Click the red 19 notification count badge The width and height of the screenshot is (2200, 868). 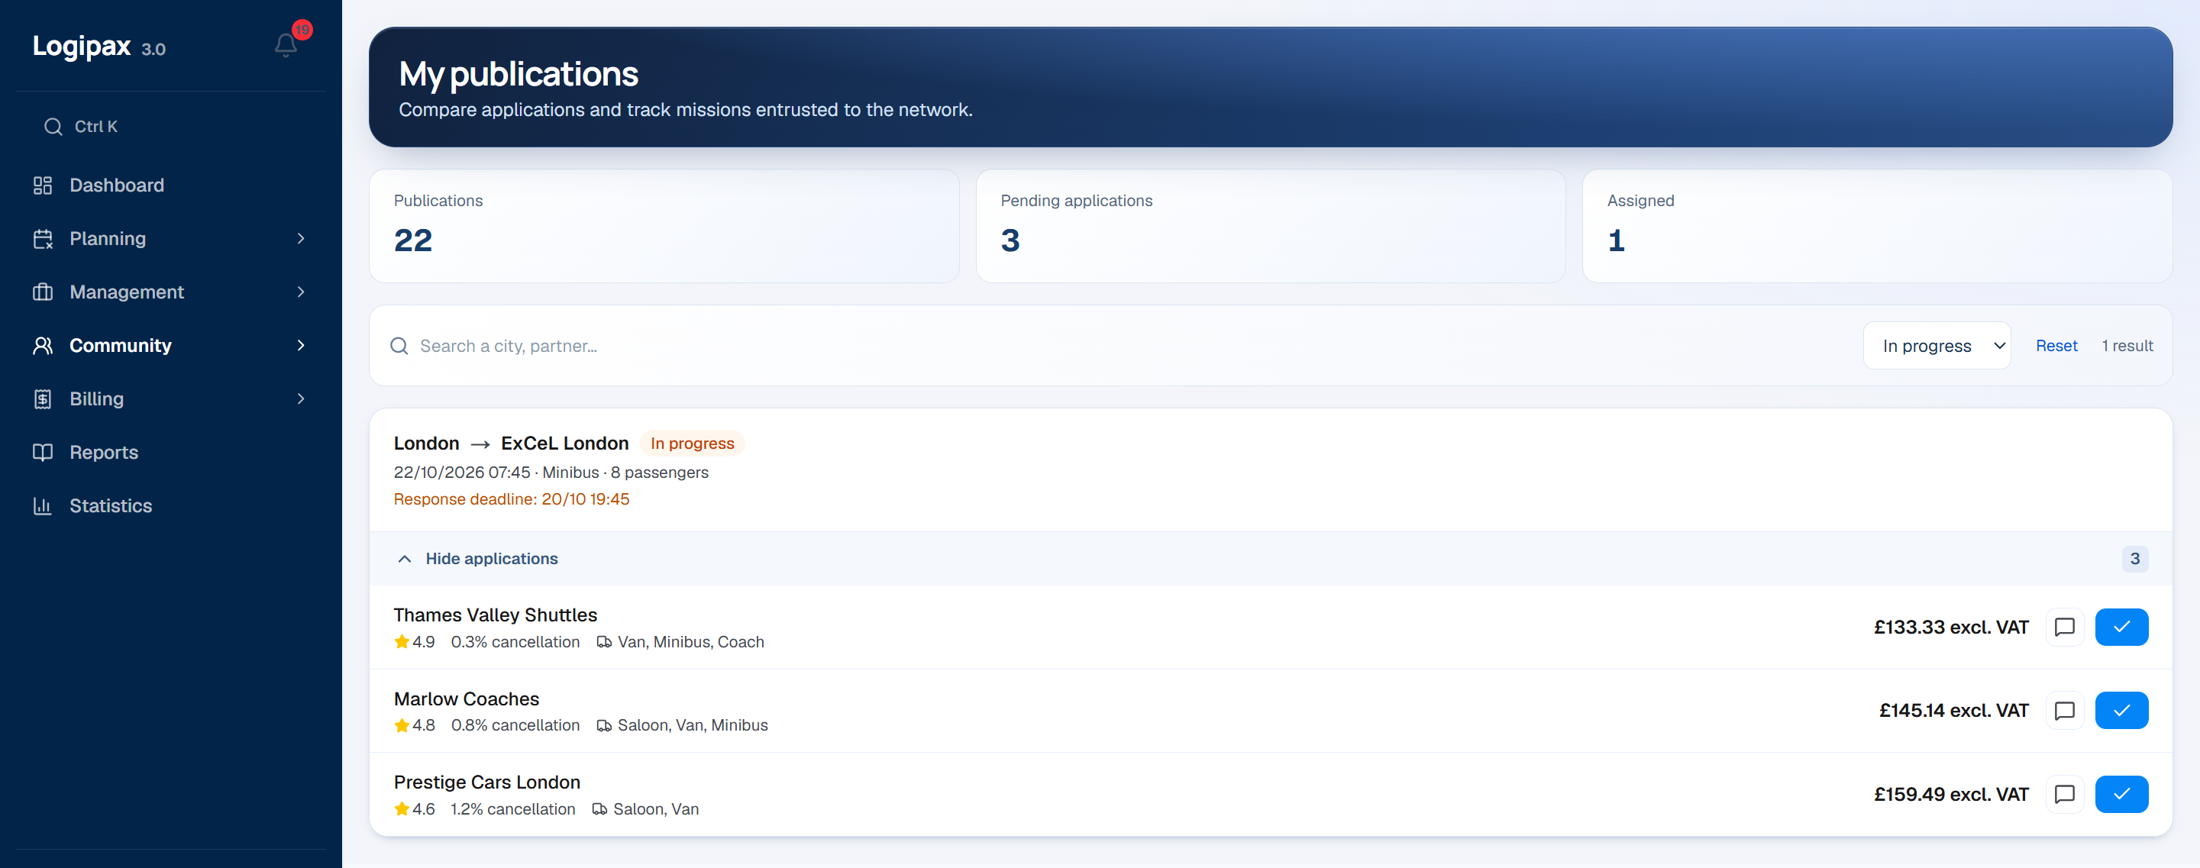coord(302,30)
